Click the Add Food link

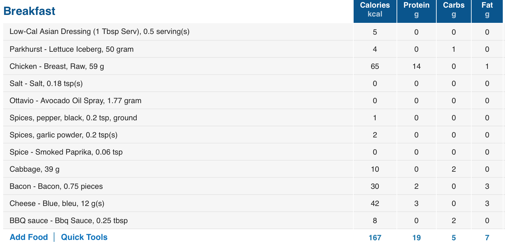click(x=29, y=237)
